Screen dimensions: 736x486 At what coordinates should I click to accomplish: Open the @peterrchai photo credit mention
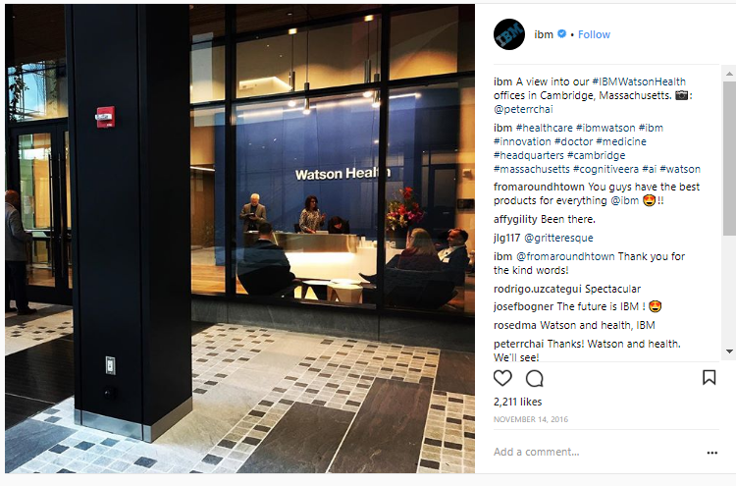point(523,109)
